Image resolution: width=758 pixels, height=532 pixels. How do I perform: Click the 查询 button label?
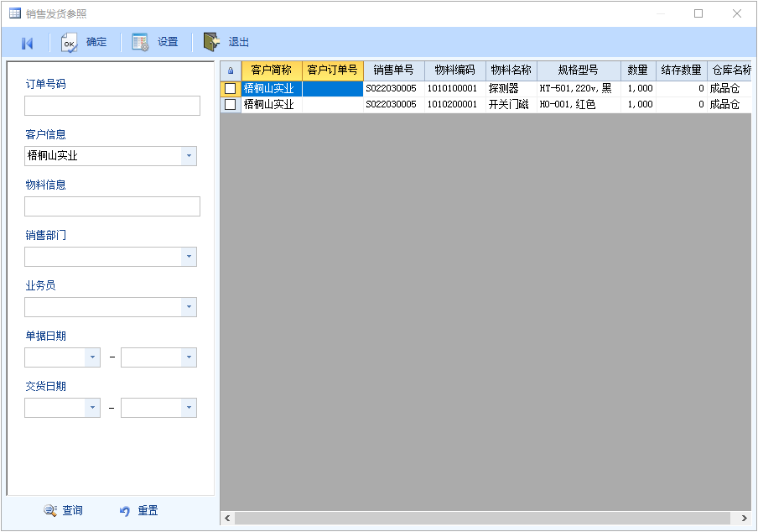pyautogui.click(x=72, y=510)
